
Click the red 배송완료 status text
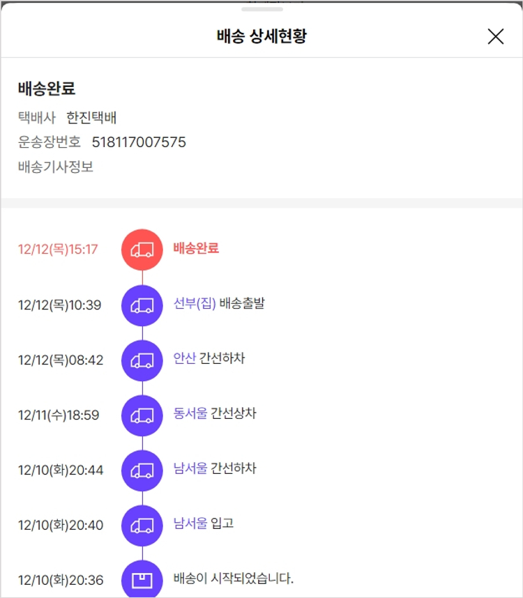[x=196, y=248]
